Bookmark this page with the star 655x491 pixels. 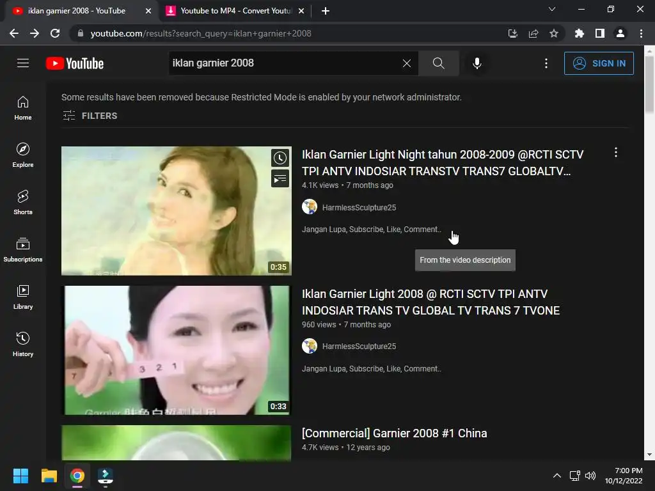tap(554, 33)
